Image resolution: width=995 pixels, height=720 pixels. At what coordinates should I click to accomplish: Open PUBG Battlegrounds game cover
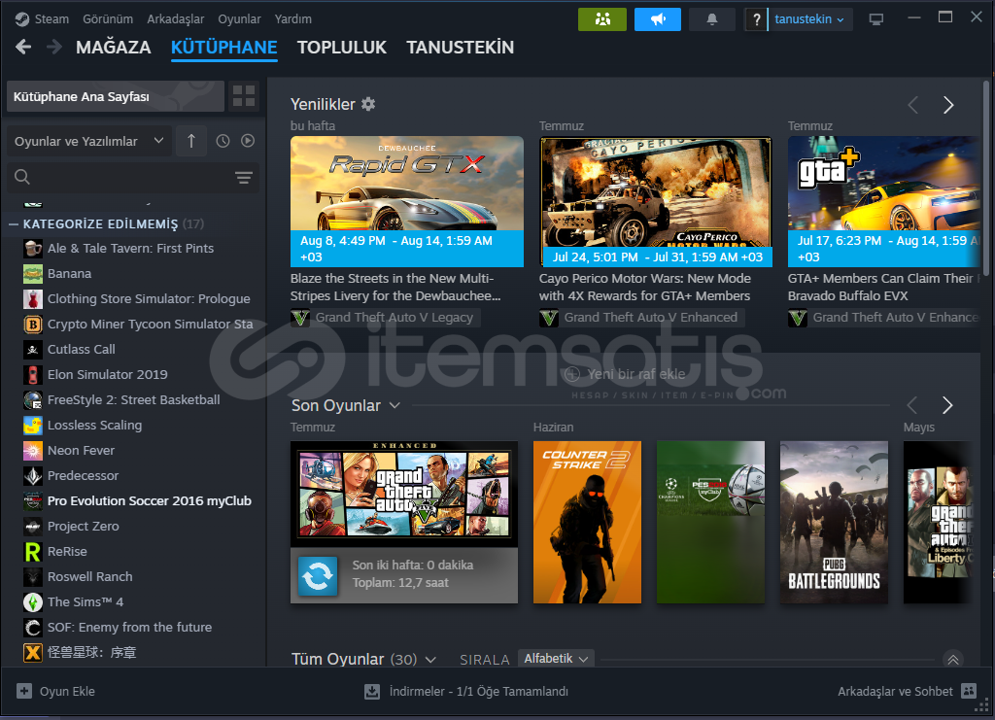834,522
